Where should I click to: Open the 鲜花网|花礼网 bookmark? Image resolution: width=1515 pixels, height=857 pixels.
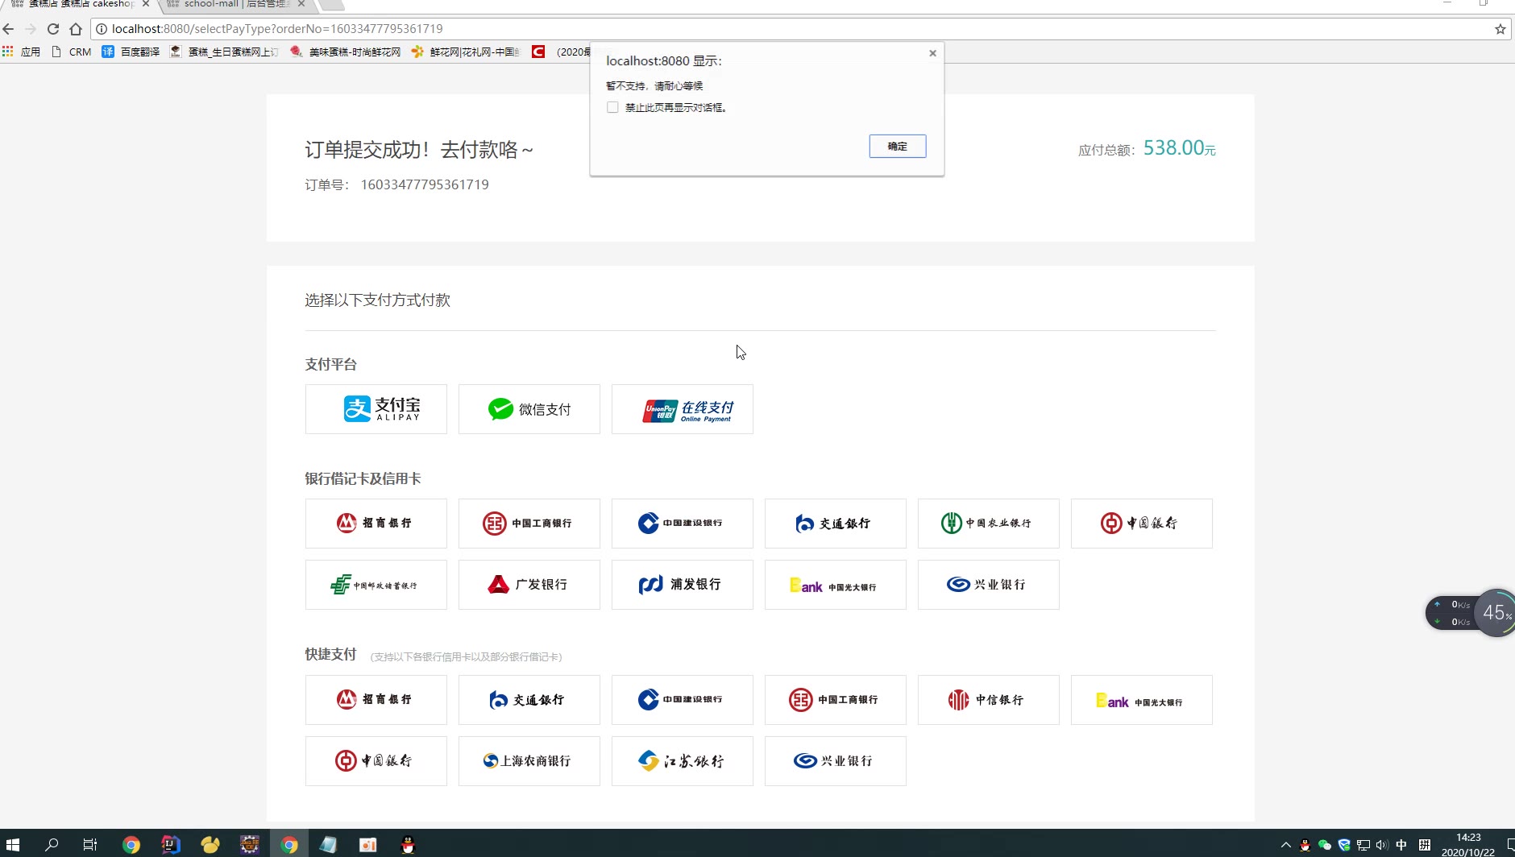[x=466, y=52]
